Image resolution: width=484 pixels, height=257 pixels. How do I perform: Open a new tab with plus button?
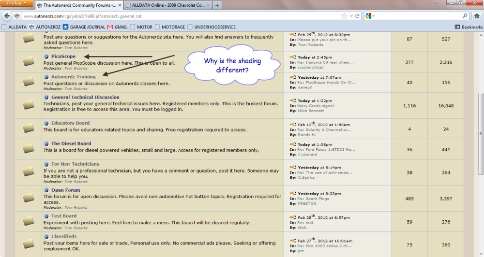[217, 5]
